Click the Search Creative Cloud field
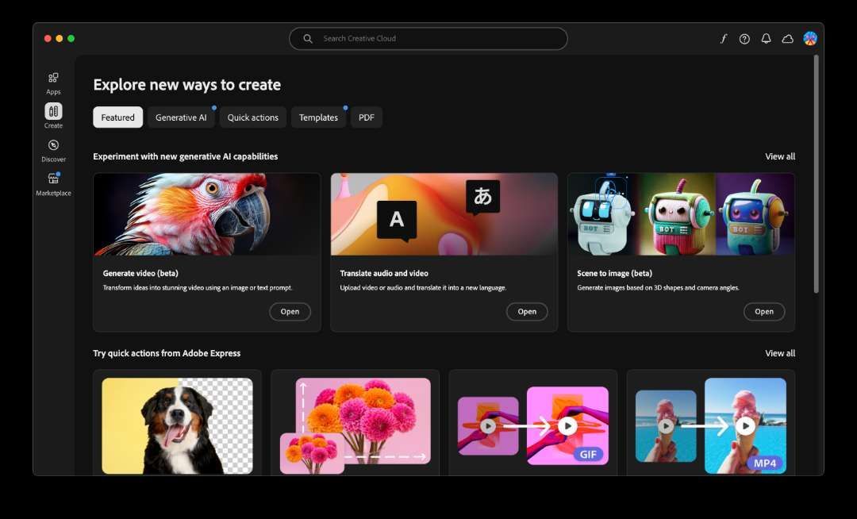857x519 pixels. click(428, 39)
